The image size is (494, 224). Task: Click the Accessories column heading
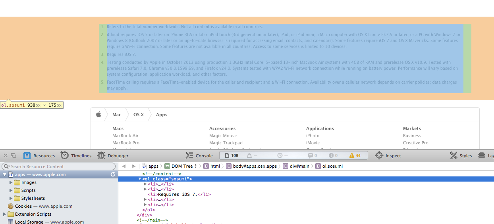coord(222,128)
